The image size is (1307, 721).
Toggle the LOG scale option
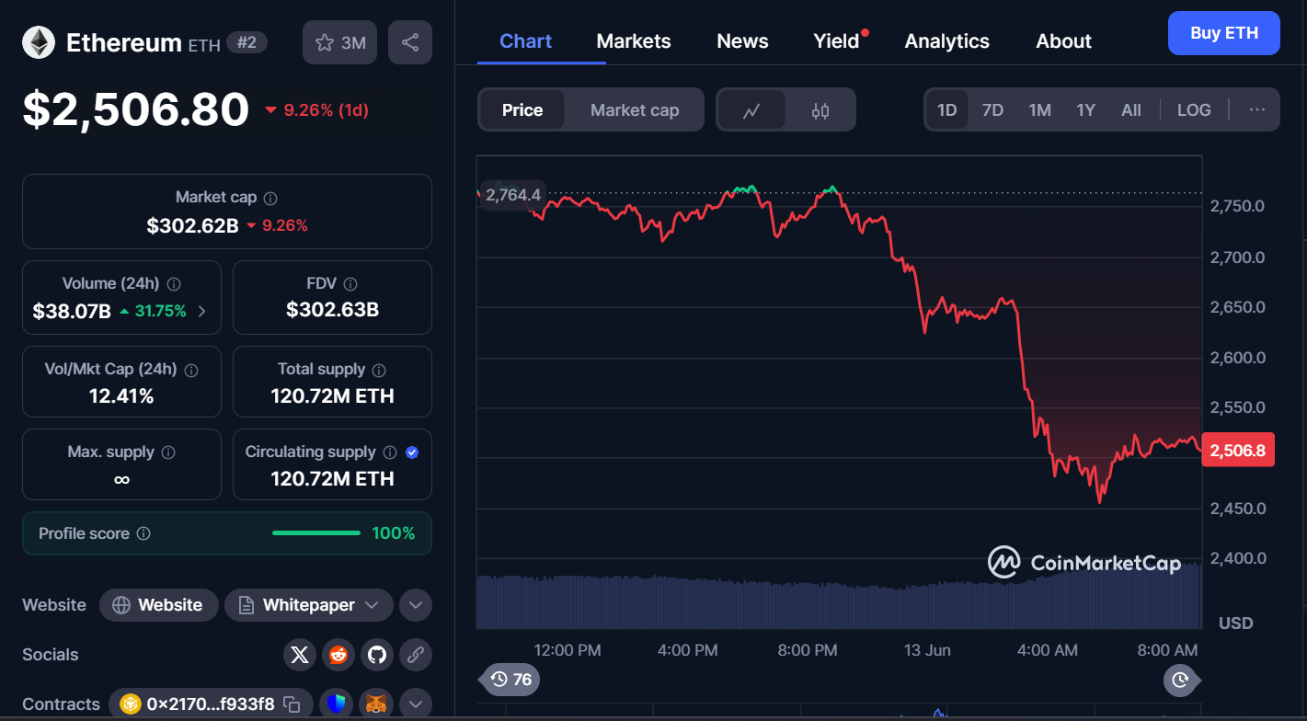[x=1194, y=110]
